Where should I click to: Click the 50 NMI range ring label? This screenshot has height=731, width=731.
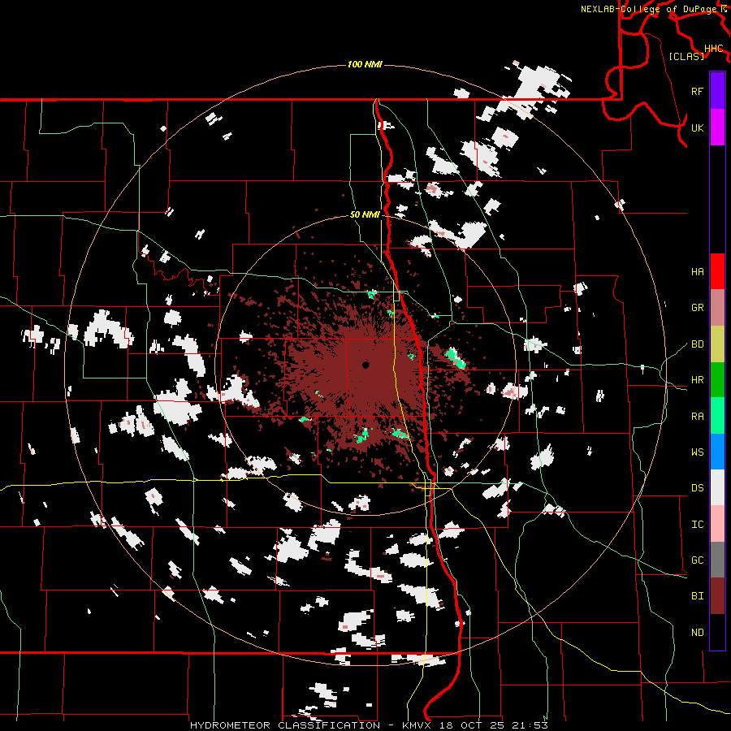coord(365,215)
